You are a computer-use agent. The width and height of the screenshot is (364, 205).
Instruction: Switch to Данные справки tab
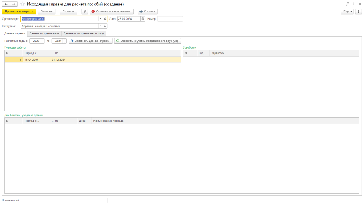[x=15, y=33]
